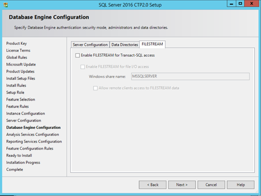Viewport: 261px width, 196px height.
Task: Go back with the < Back button
Action: point(152,185)
